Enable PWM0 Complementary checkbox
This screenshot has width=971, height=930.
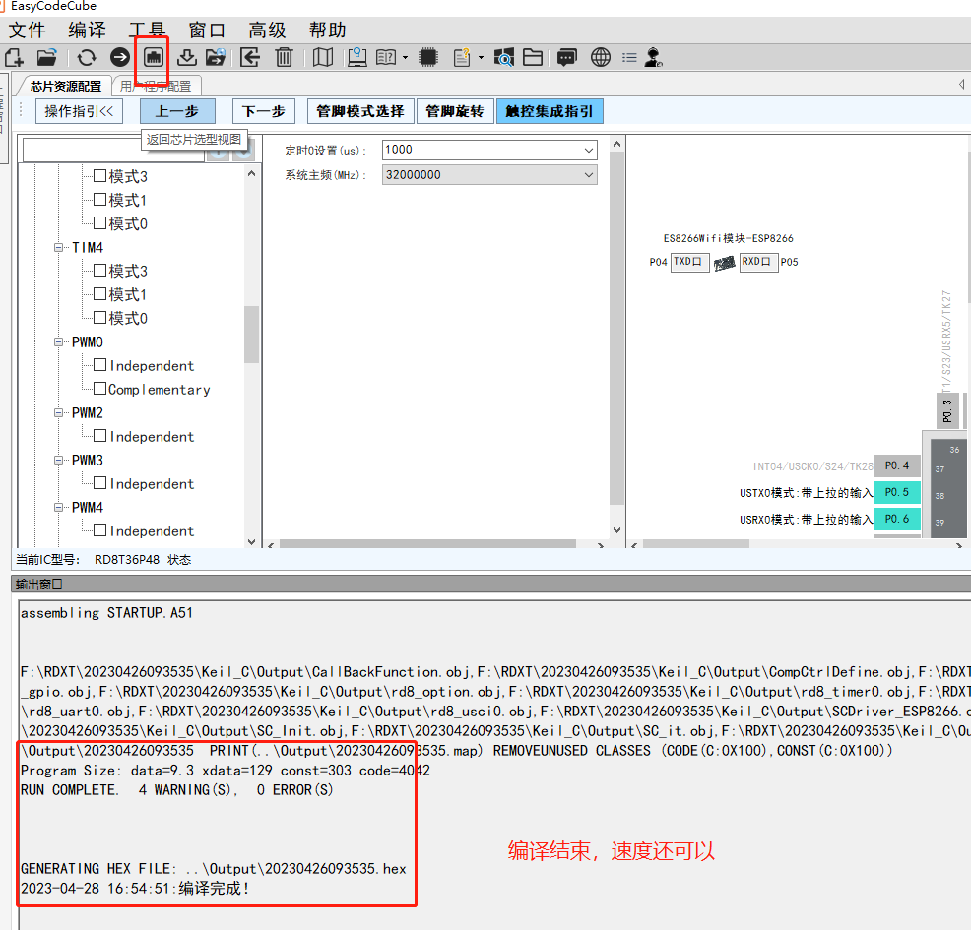[99, 389]
